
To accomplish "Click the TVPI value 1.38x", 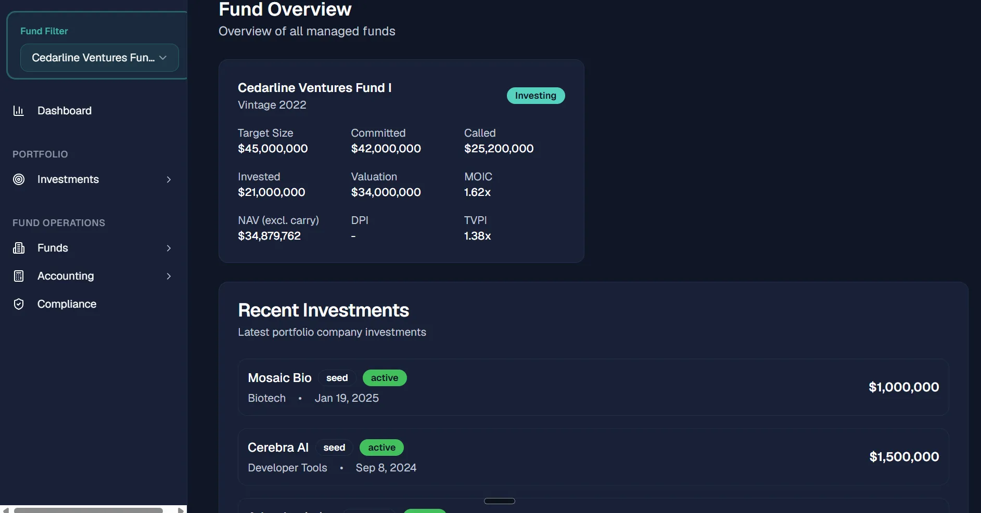I will [477, 236].
